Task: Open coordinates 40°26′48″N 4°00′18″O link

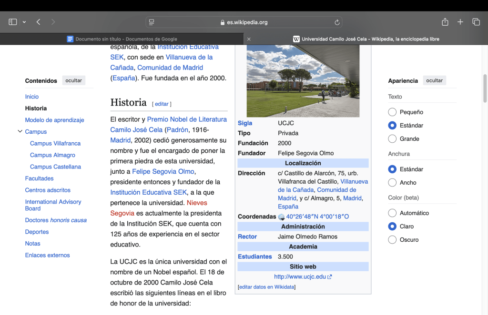Action: pyautogui.click(x=317, y=217)
